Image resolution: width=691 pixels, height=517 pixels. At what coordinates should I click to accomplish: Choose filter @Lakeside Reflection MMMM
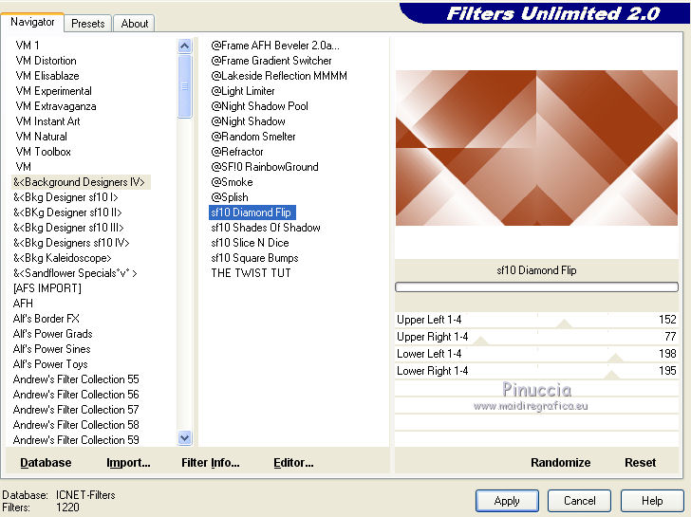coord(279,76)
